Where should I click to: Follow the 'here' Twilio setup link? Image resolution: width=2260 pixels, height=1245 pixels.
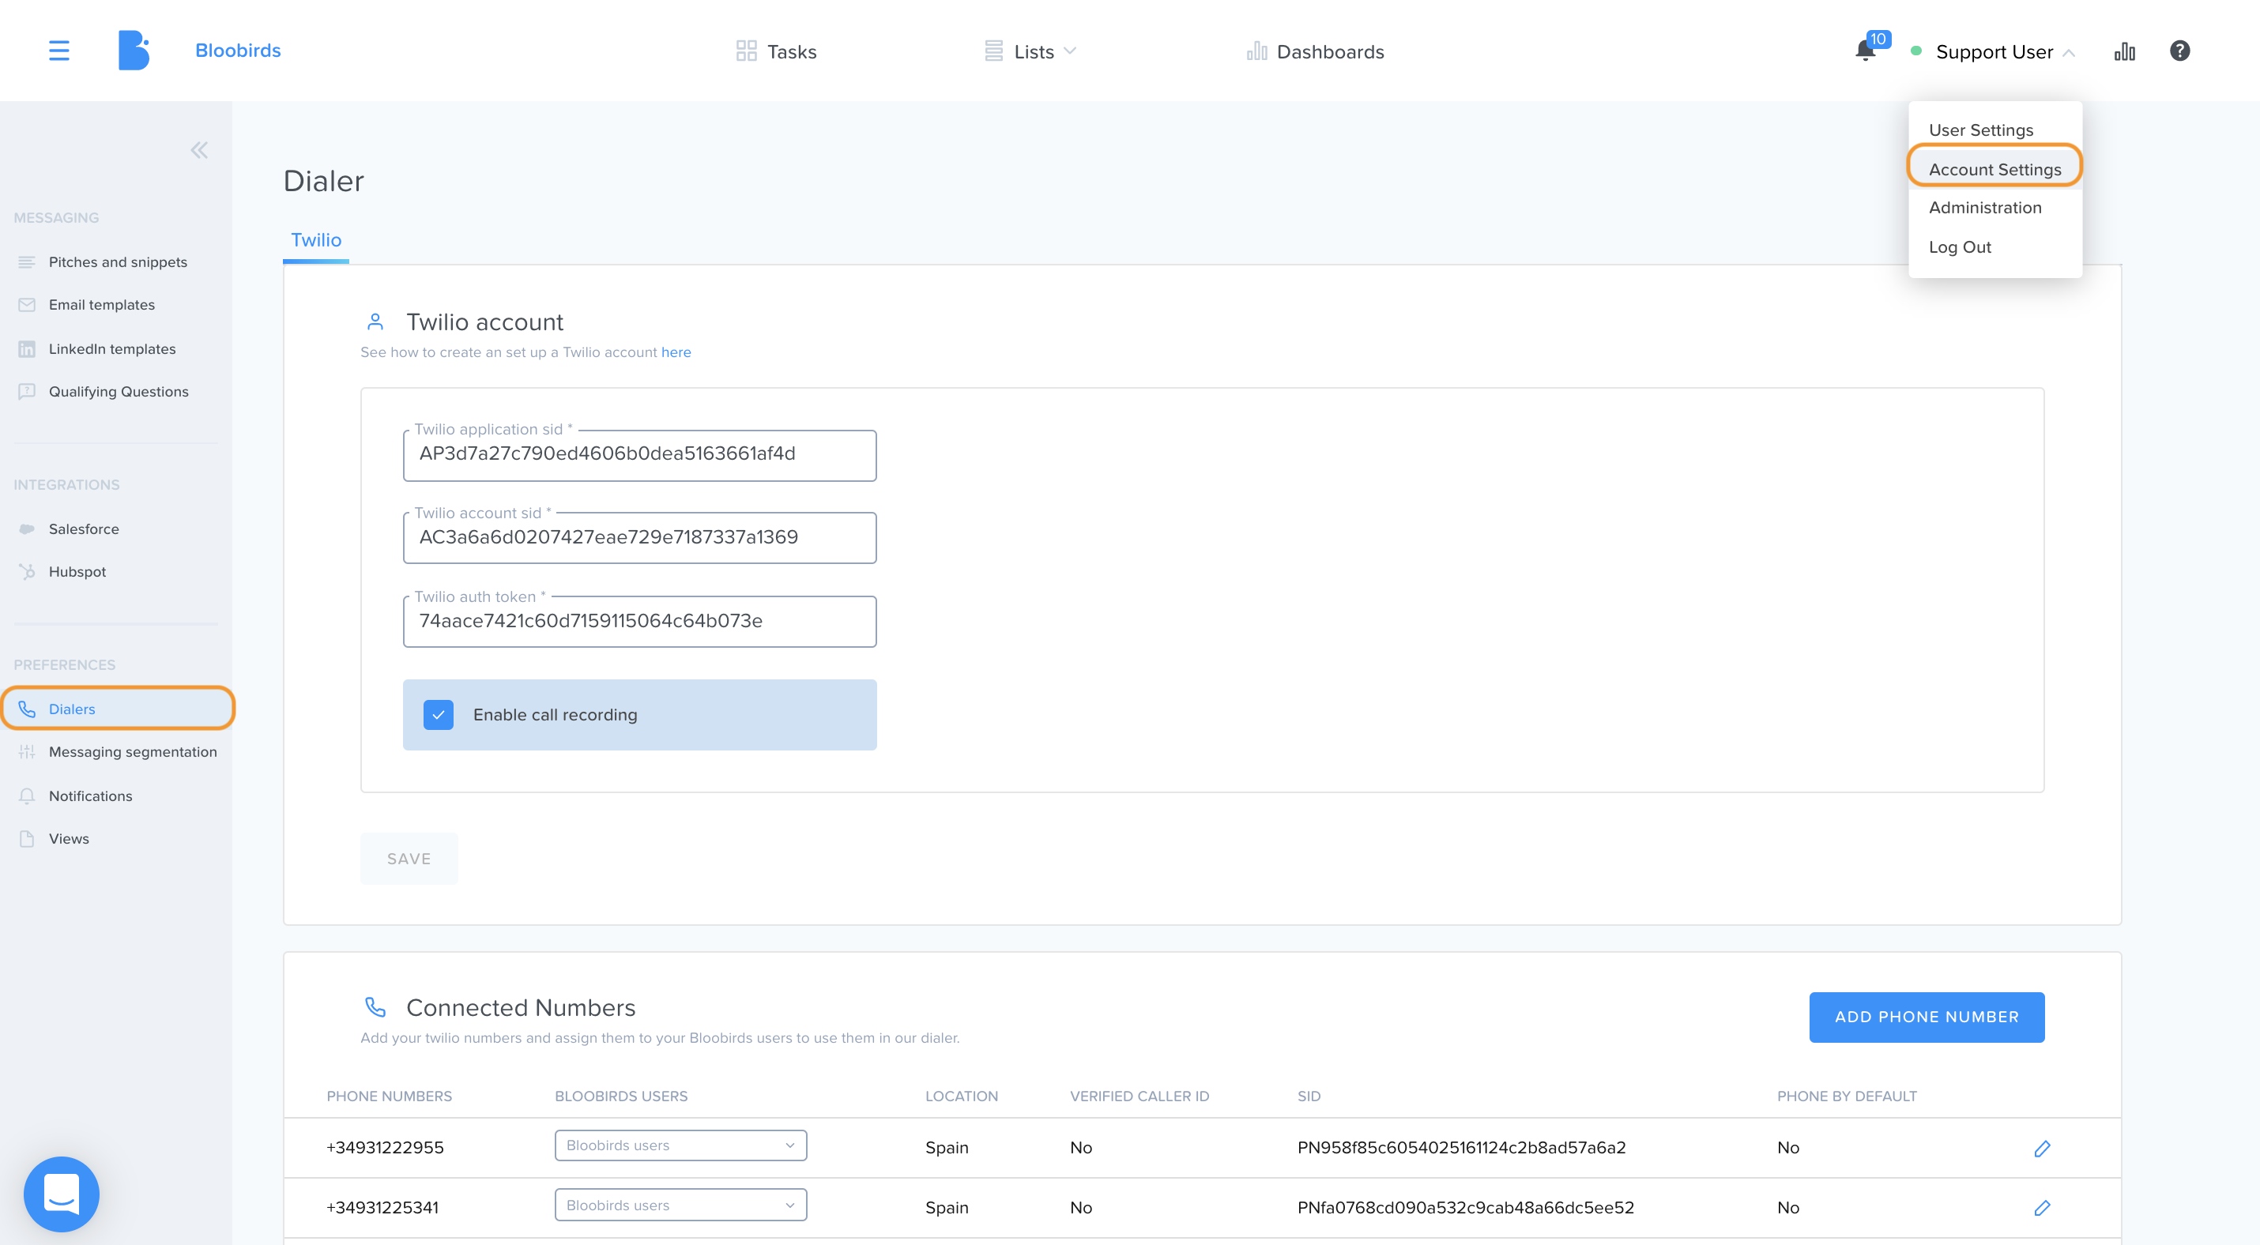click(x=676, y=352)
